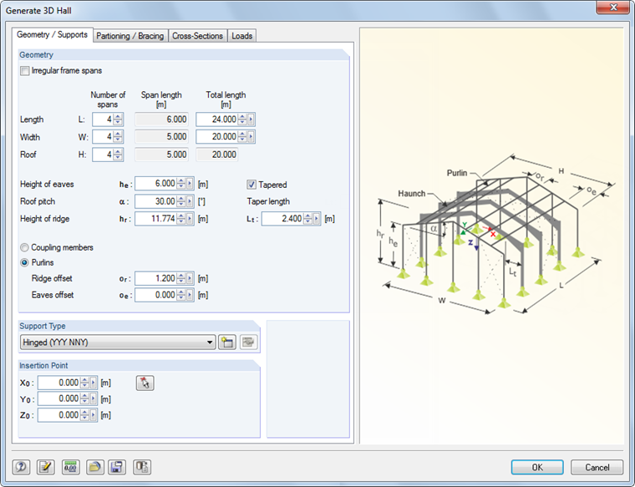Confirm with the OK button

[537, 467]
